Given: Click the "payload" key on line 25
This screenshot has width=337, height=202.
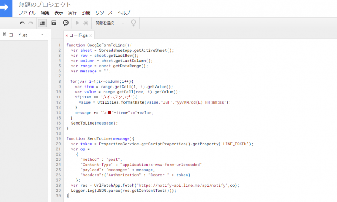Looking at the screenshot, I should point(91,170).
